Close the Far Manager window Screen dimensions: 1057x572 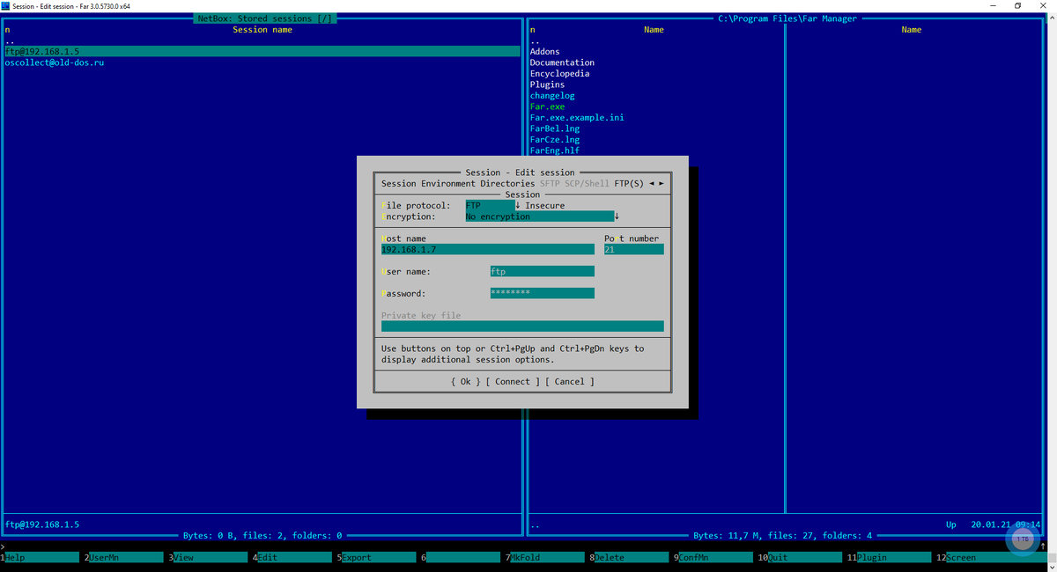[x=1043, y=5]
